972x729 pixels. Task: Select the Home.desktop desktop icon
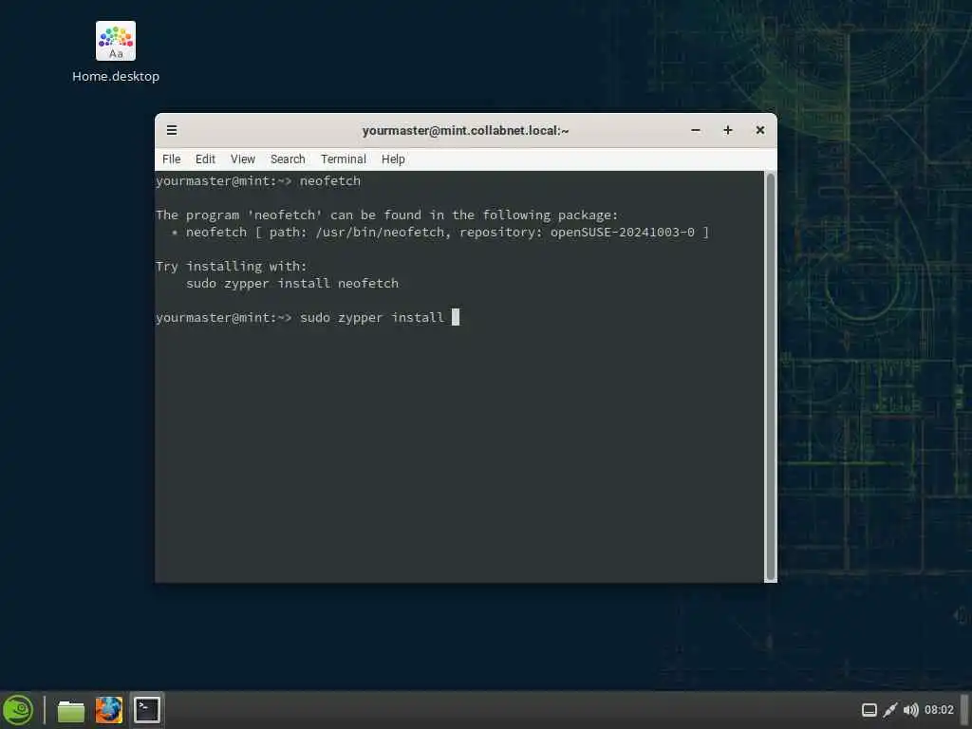116,52
